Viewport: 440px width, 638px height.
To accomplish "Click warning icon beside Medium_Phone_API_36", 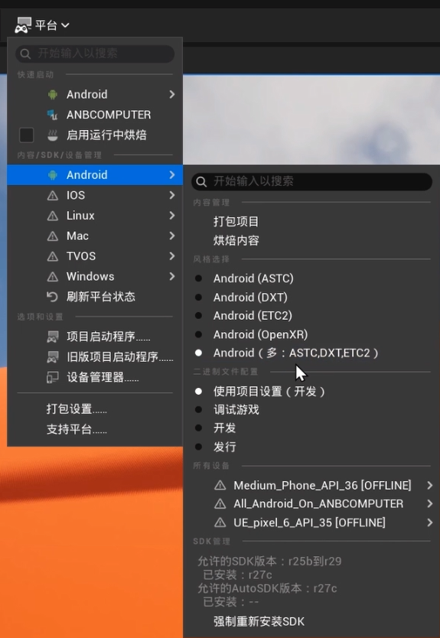I will (x=220, y=486).
